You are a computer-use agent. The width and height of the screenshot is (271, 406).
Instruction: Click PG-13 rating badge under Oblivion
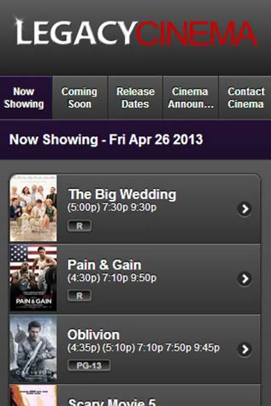point(89,365)
